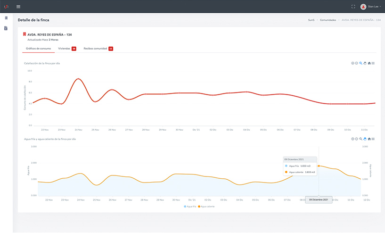Click the Agua caliente 1.833 m3 tooltip row
The height and width of the screenshot is (233, 385).
pos(300,172)
